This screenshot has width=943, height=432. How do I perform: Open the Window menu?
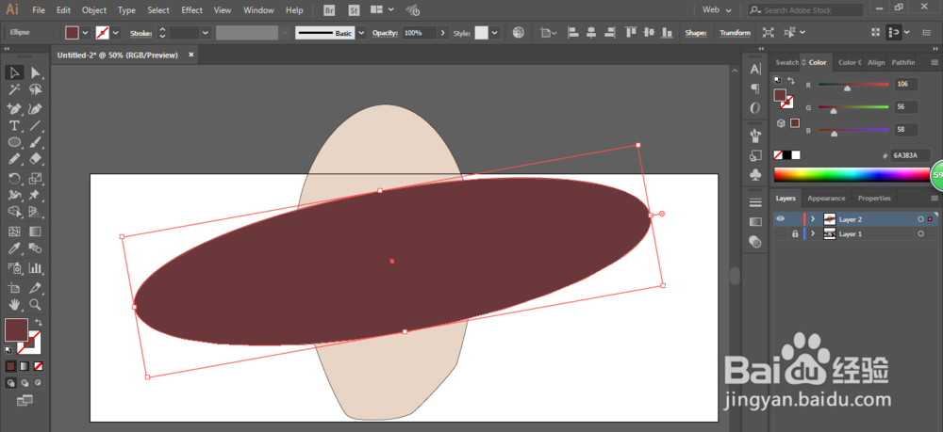click(x=258, y=10)
